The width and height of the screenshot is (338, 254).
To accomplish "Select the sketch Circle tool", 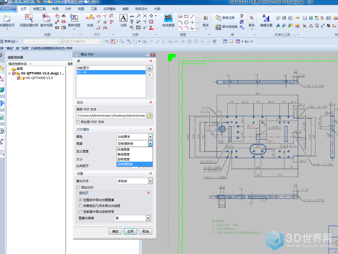I will click(186, 23).
